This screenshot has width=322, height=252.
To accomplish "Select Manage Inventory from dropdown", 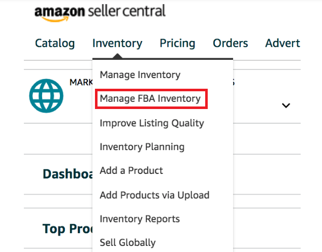I will pos(140,75).
